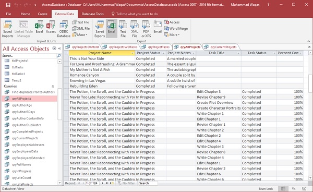Viewport: 313px width, 192px height.
Task: Export to Text File in Export group
Action: point(123,29)
